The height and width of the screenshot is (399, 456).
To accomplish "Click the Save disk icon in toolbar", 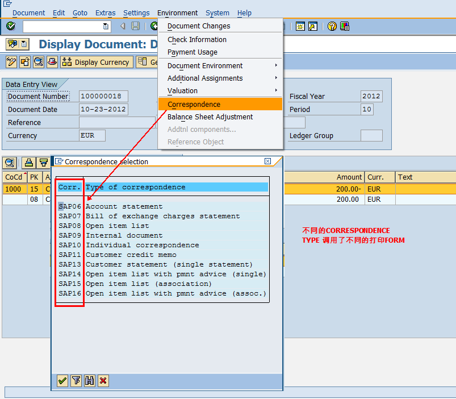I will pos(136,26).
